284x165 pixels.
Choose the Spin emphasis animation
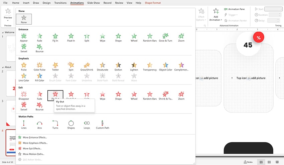coord(71,66)
